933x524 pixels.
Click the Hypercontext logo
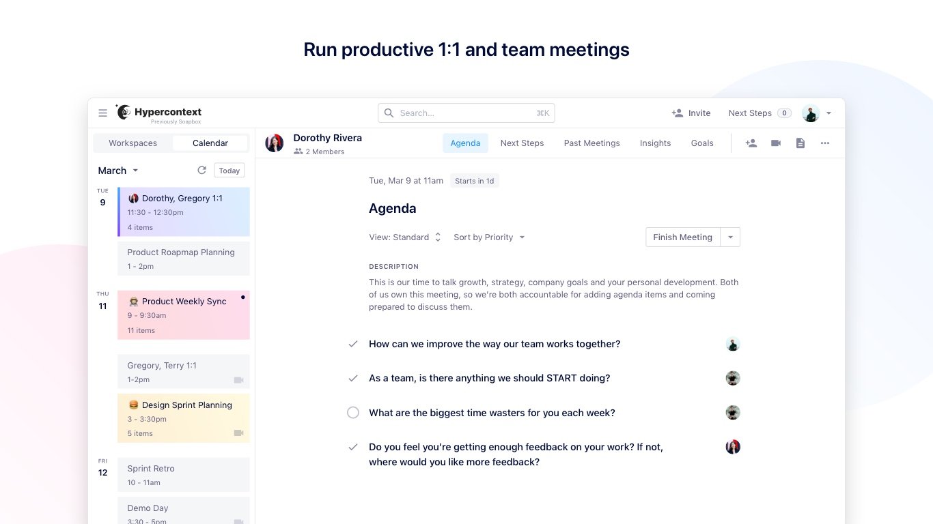pyautogui.click(x=158, y=113)
